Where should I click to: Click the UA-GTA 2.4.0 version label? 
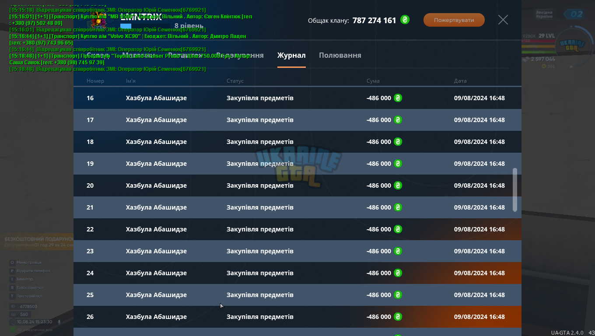pyautogui.click(x=567, y=332)
